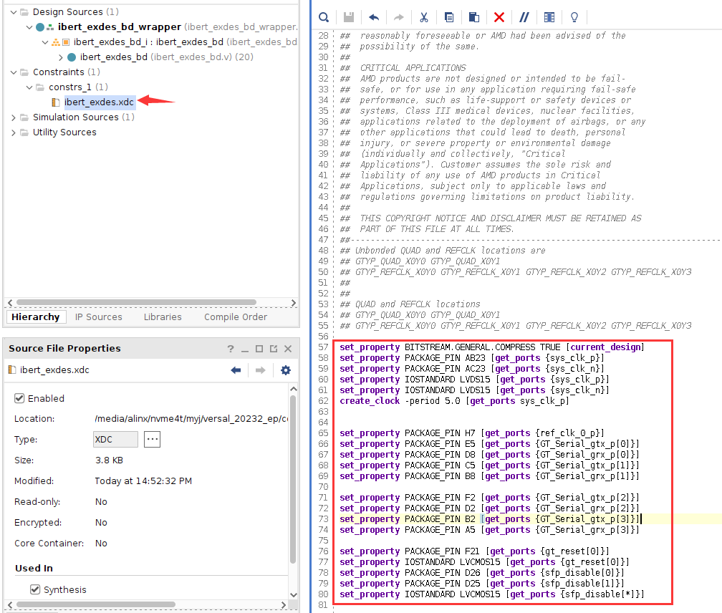
Task: Expand the Utility Sources folder
Action: coord(14,132)
